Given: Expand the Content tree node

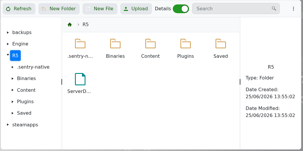Looking at the screenshot, I should [x=12, y=90].
